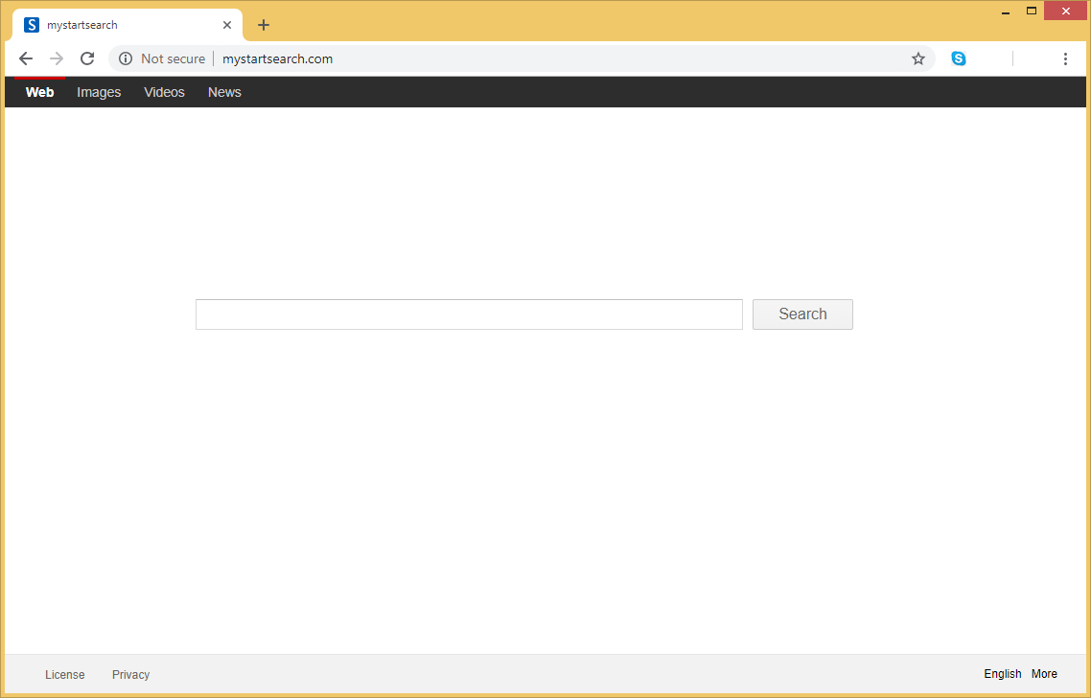Open the Skype extension icon
This screenshot has height=698, width=1091.
coord(958,58)
